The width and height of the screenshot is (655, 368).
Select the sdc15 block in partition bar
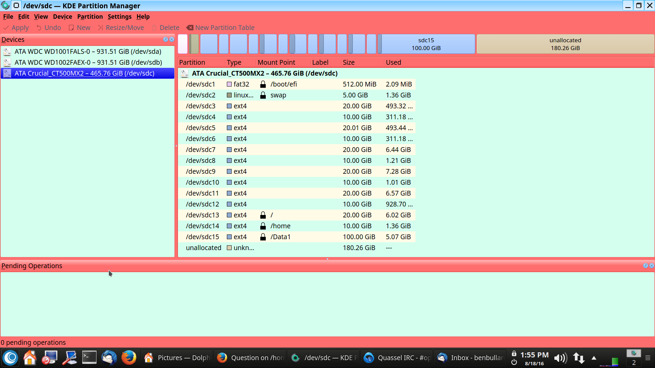tap(426, 44)
